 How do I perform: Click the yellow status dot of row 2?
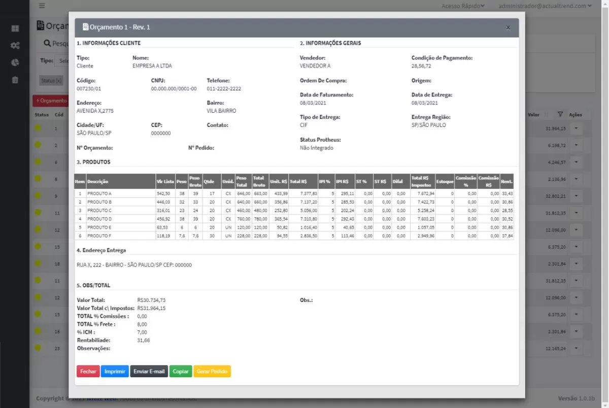(38, 145)
